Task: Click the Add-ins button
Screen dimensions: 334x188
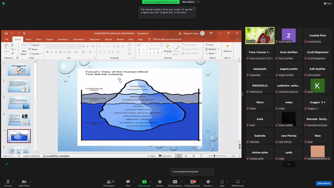Action: click(228, 49)
